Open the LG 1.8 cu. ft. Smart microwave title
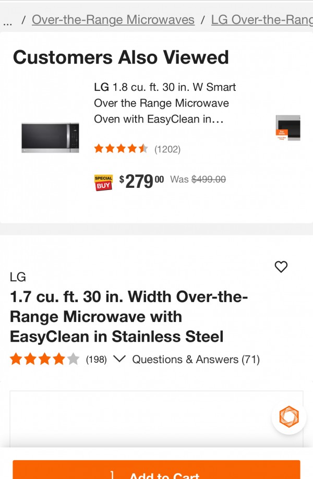 (x=164, y=103)
